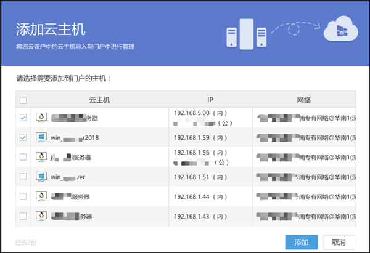Click IP text 192.168.5.90 (内)
This screenshot has width=370, height=253.
point(200,113)
